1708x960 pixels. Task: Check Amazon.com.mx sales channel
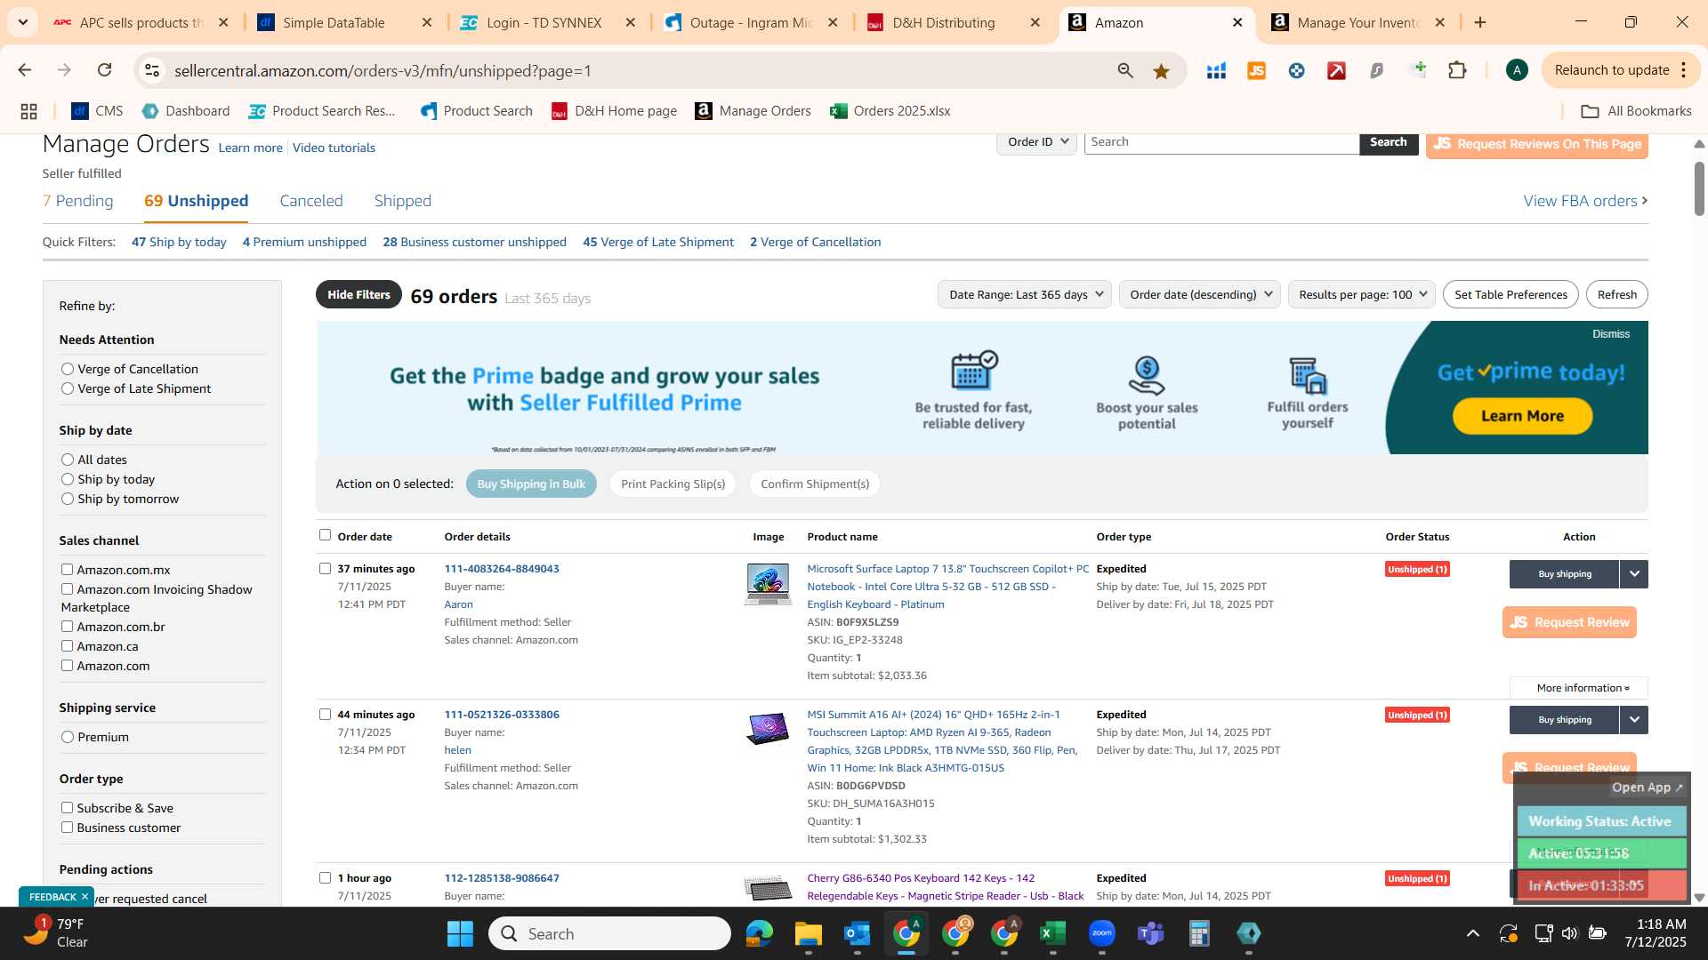coord(67,569)
